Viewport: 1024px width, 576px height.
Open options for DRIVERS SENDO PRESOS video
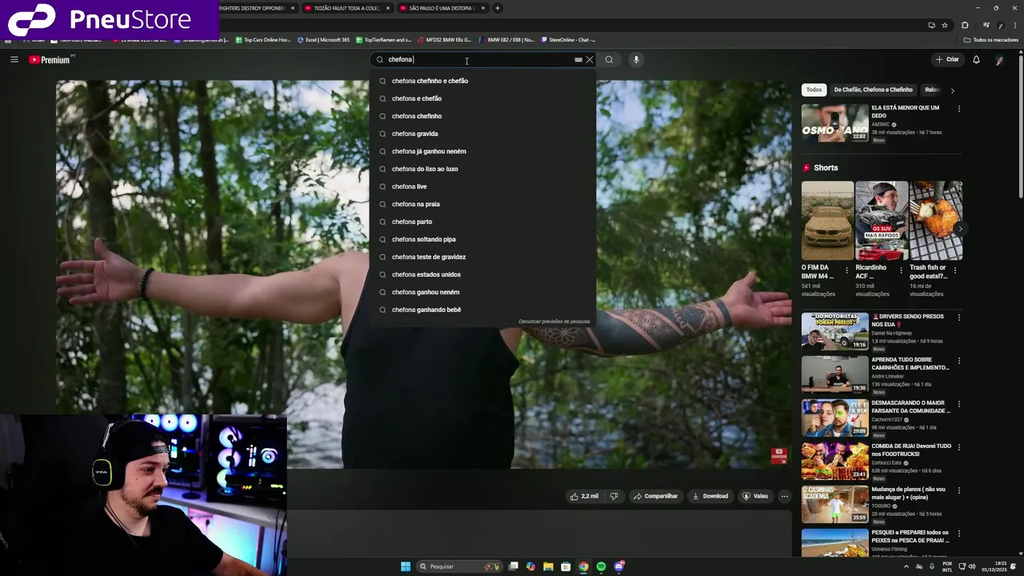pyautogui.click(x=958, y=318)
